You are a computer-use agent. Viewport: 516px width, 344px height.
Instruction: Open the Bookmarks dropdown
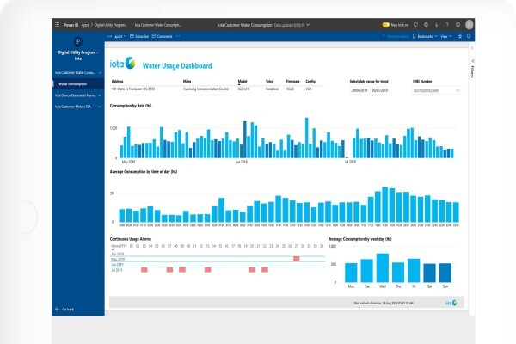[425, 36]
